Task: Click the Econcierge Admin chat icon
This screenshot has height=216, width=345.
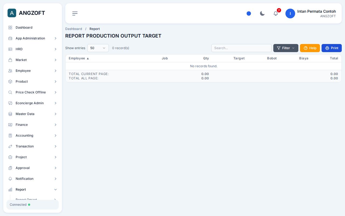Action: coord(10,103)
